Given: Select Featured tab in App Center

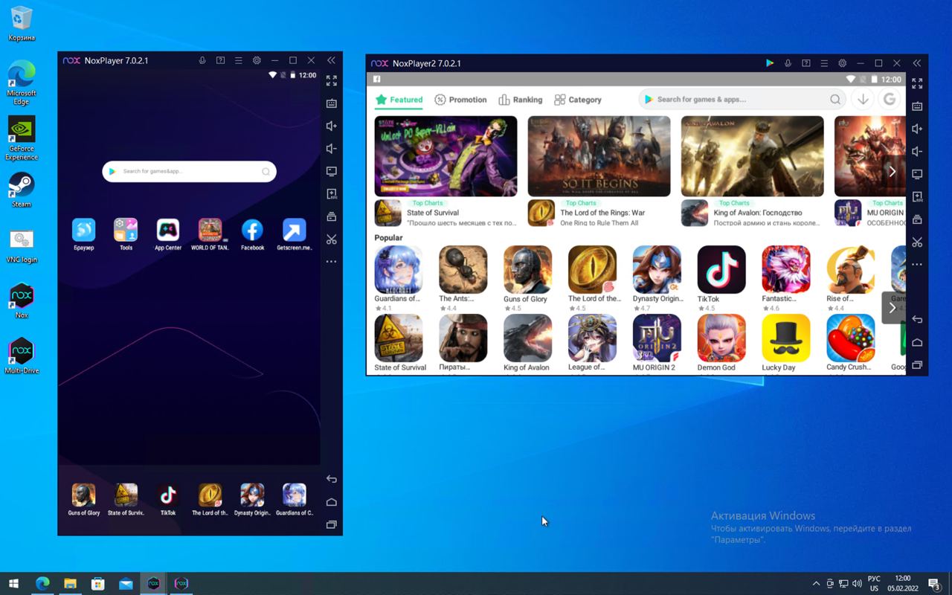Looking at the screenshot, I should pyautogui.click(x=399, y=100).
